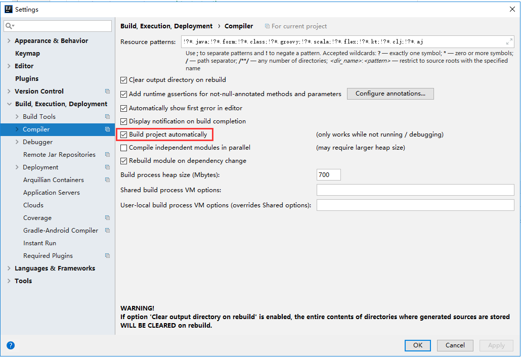Viewport: 521px width, 357px height.
Task: Expand Appearance & Behavior section
Action: [x=9, y=40]
